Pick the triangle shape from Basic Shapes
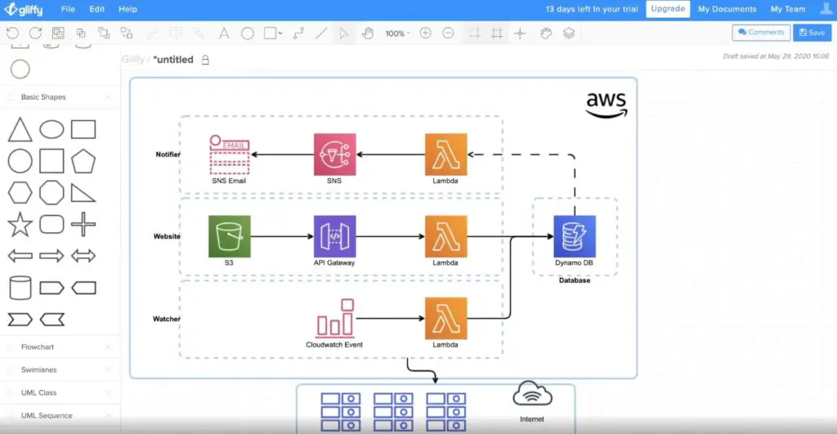 pos(20,130)
